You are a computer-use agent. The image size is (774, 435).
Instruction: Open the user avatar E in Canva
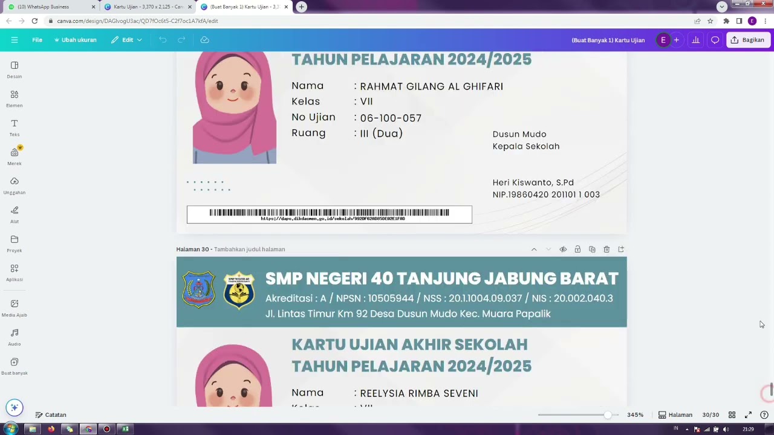tap(663, 40)
